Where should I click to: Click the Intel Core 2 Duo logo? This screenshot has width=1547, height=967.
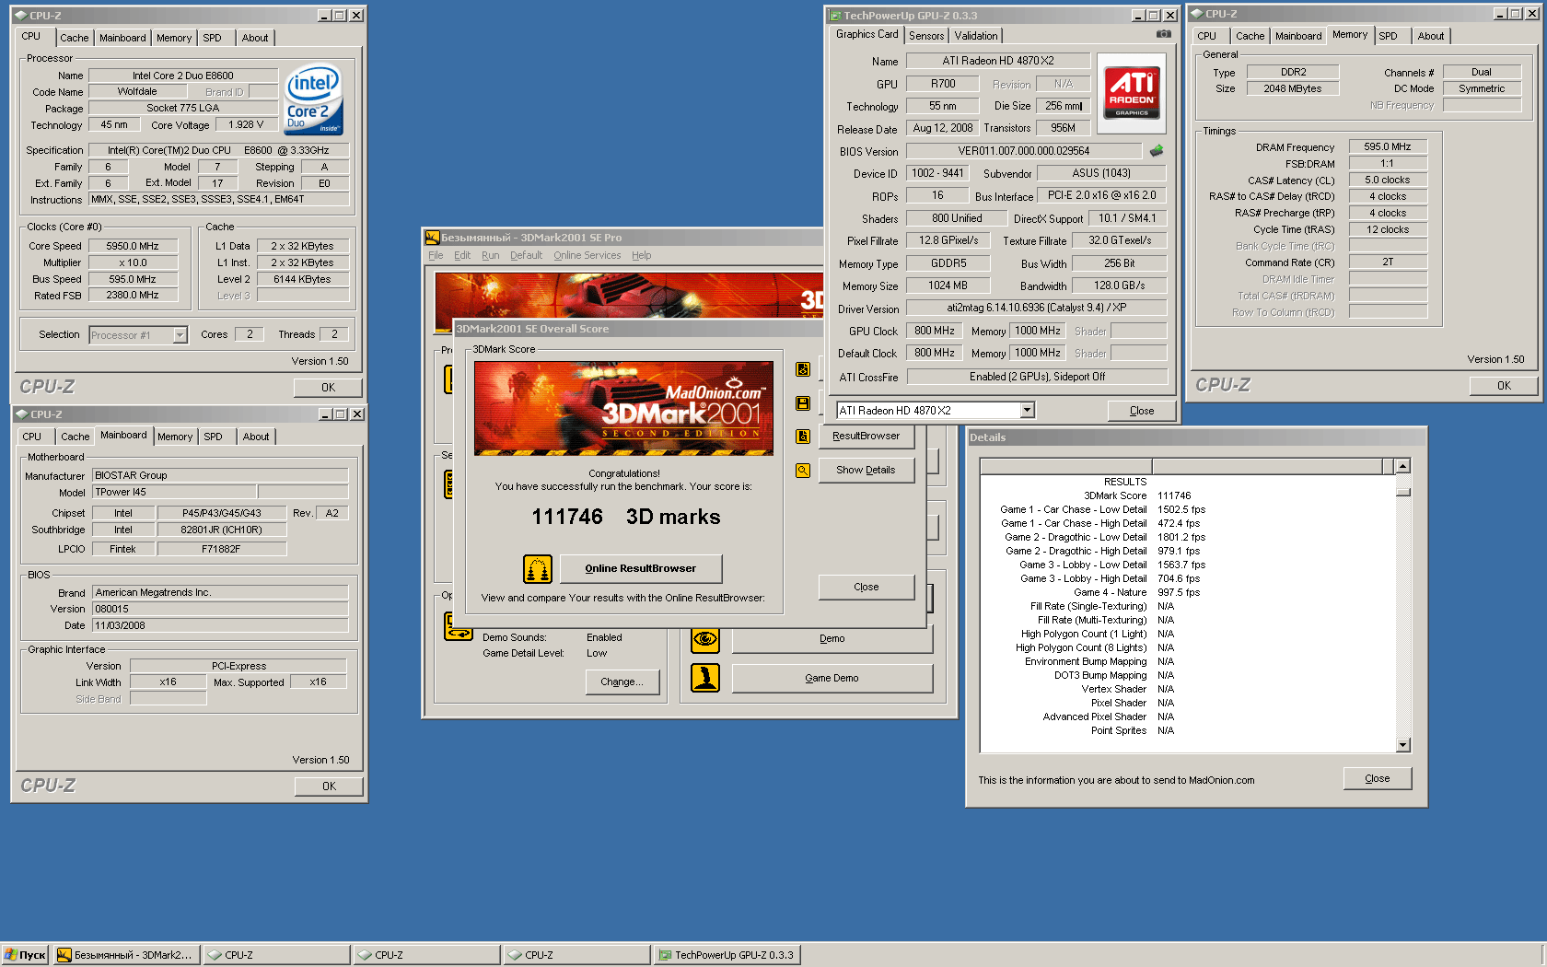click(x=313, y=99)
